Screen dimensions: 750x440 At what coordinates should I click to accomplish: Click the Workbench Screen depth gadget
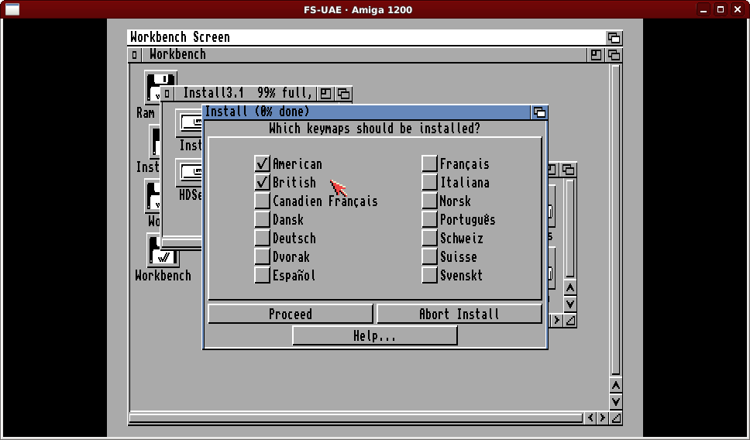614,38
